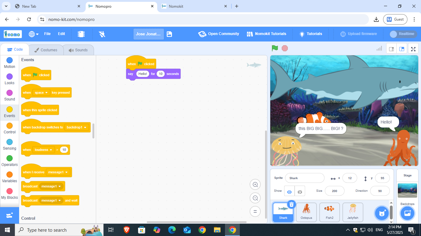Click the red stop button

[x=285, y=48]
